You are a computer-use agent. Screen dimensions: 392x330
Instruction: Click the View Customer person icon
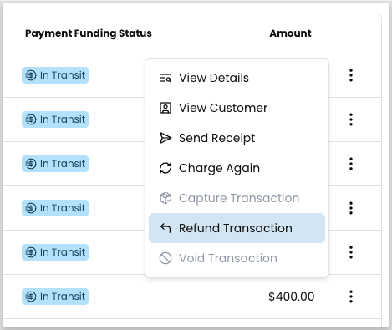[165, 108]
